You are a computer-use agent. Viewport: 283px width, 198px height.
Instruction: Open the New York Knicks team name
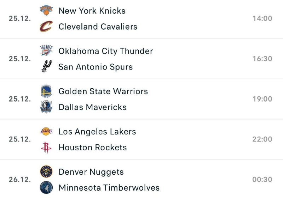pyautogui.click(x=92, y=11)
